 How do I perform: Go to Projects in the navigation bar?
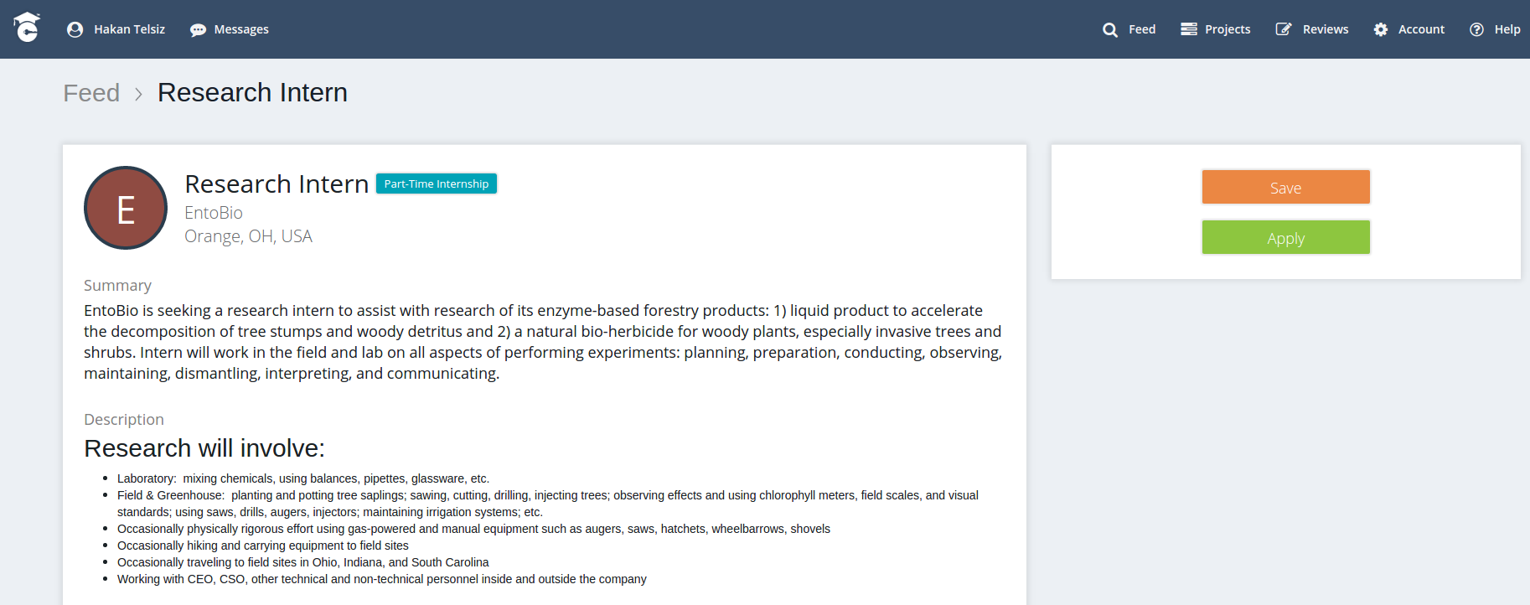(x=1227, y=29)
